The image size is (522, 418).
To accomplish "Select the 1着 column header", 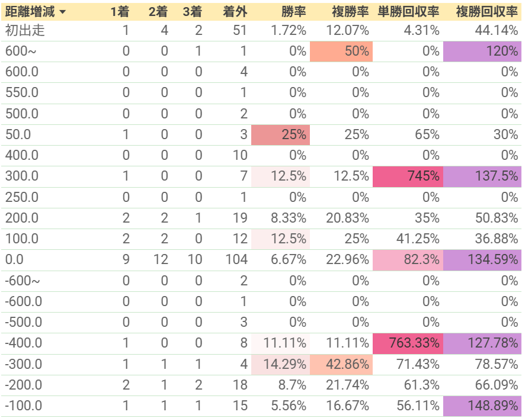I will (x=120, y=12).
